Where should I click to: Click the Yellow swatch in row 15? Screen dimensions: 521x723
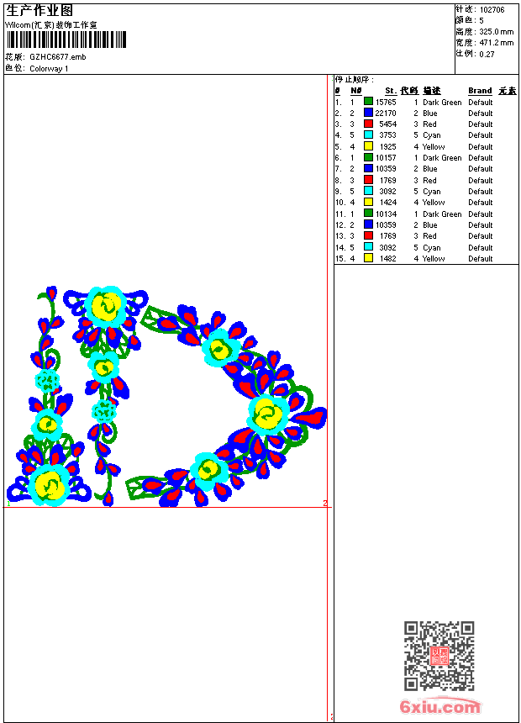[x=368, y=258]
